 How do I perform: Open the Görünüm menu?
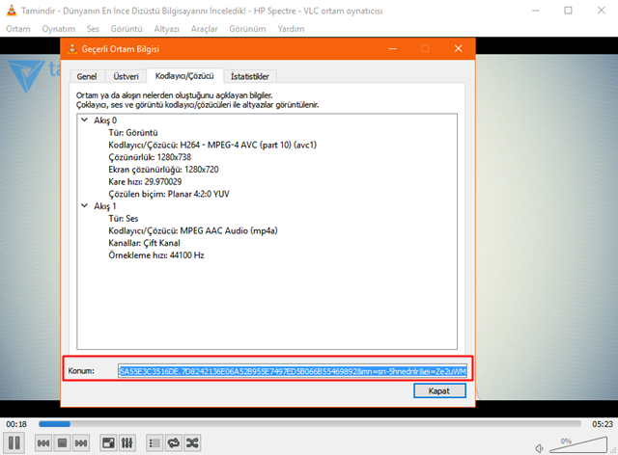pos(247,29)
